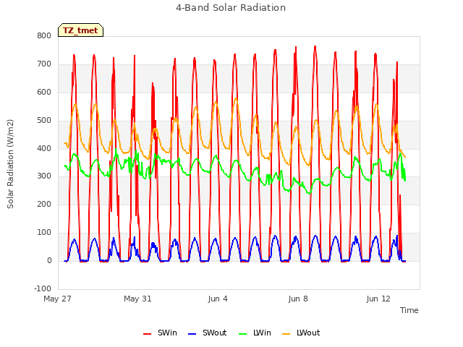463x347 pixels.
Task: Click the 500 y-axis tick label
Action: click(44, 121)
